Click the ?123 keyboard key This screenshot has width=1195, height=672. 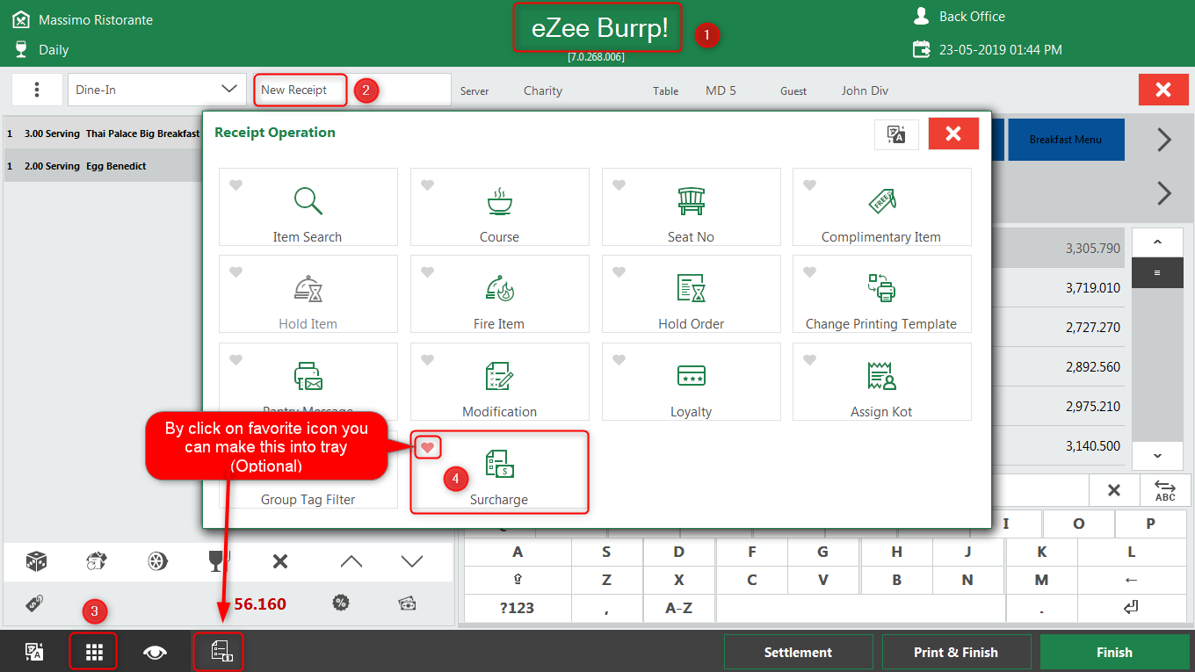click(517, 608)
